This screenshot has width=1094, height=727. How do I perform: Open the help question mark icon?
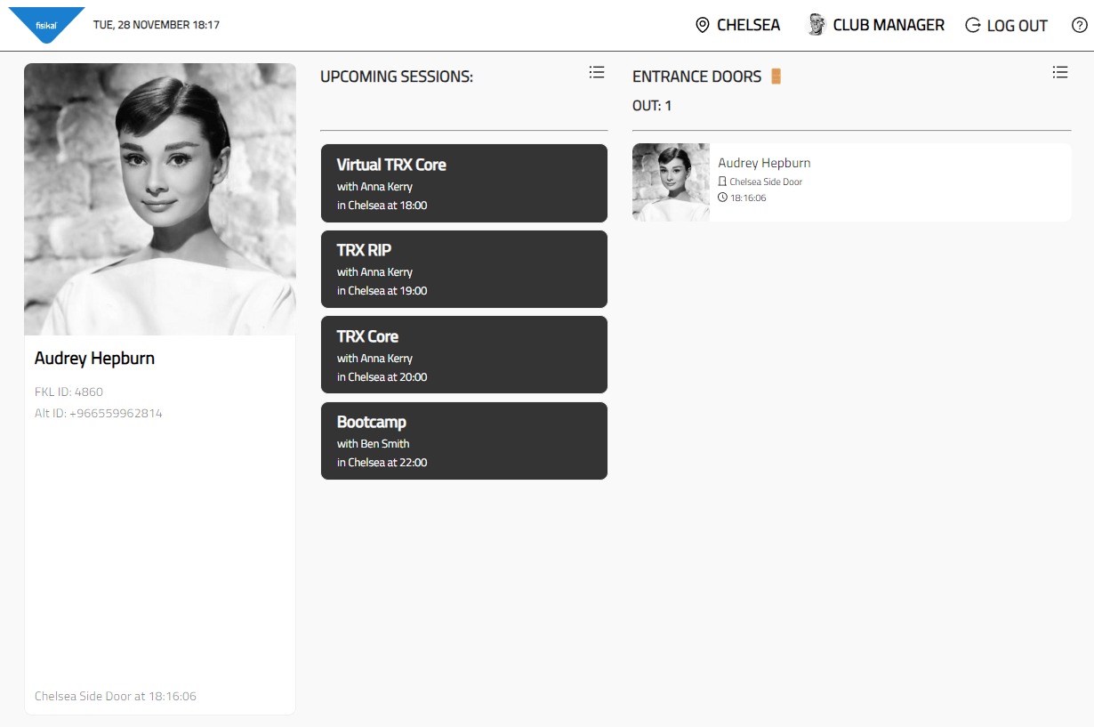pyautogui.click(x=1079, y=25)
